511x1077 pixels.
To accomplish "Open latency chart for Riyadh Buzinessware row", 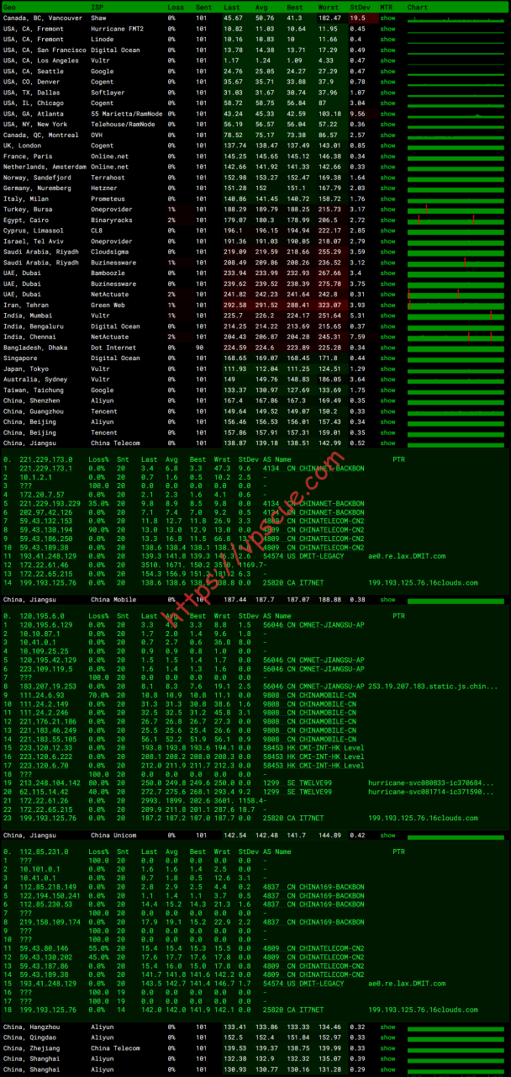I will [x=456, y=263].
